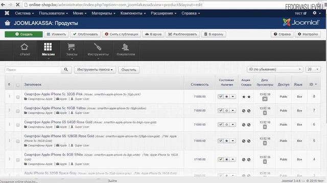This screenshot has width=327, height=183.
Task: Open status actions dropdown for iPhone 4s White
Action: point(233,159)
